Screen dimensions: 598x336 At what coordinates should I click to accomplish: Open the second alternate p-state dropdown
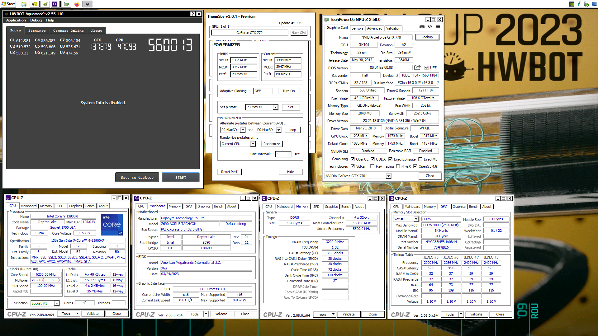pos(279,130)
